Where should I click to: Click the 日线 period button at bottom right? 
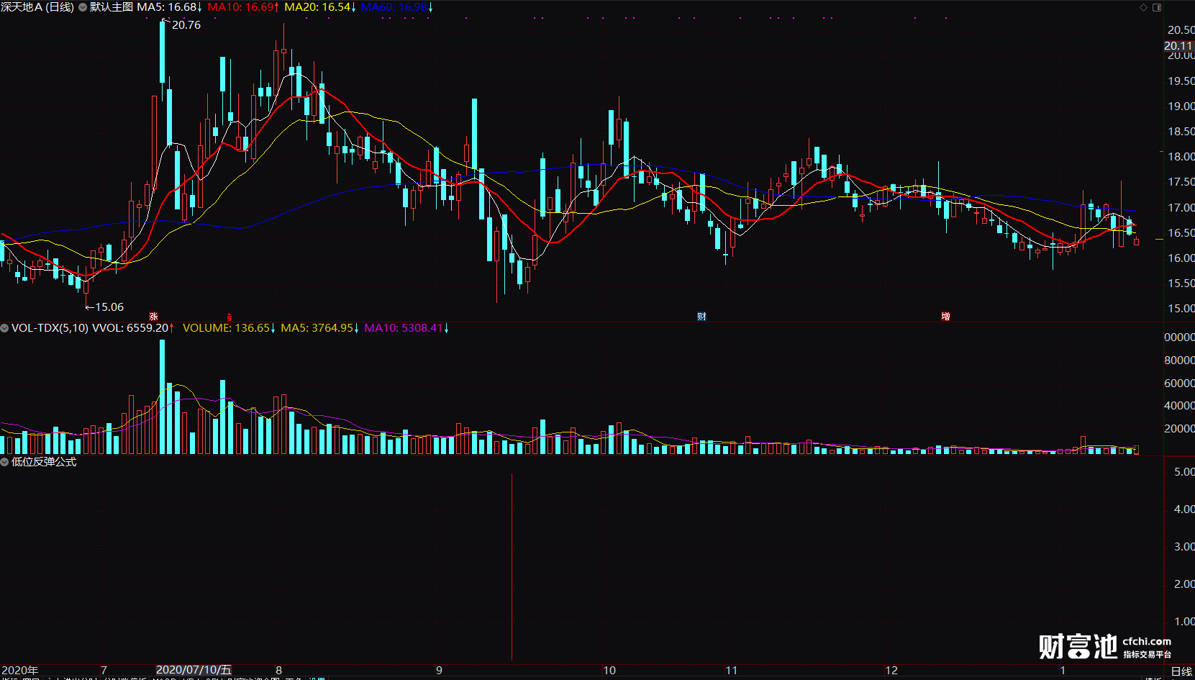[1182, 671]
